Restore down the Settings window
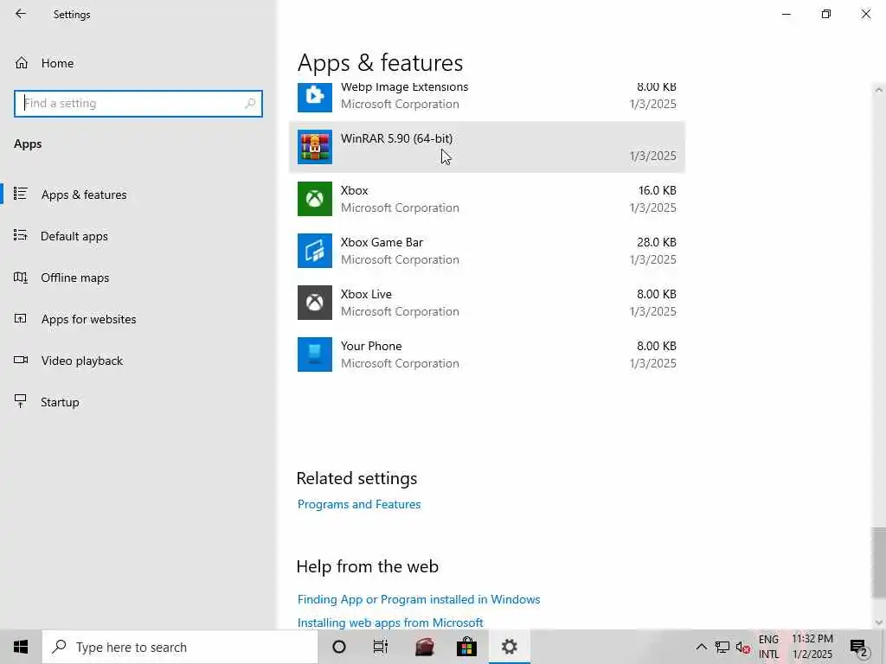The width and height of the screenshot is (886, 664). (x=826, y=14)
